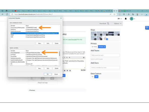Select the ComSpec system variable row
This screenshot has width=149, height=112.
(x=34, y=54)
